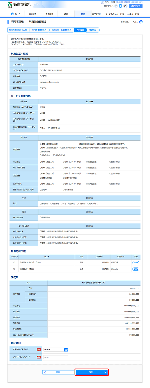Go to ホーム tab

click(16, 14)
